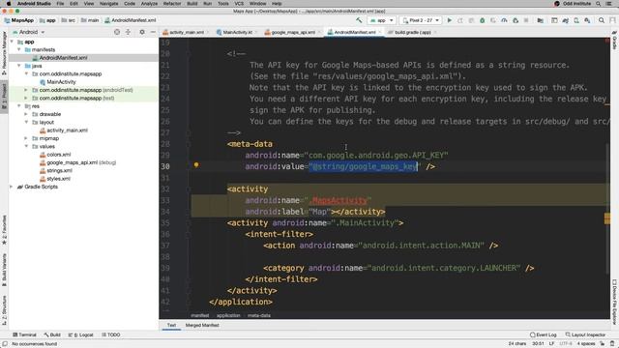The height and width of the screenshot is (348, 619).
Task: Click the meta-data breadcrumb below the editor
Action: tap(259, 315)
